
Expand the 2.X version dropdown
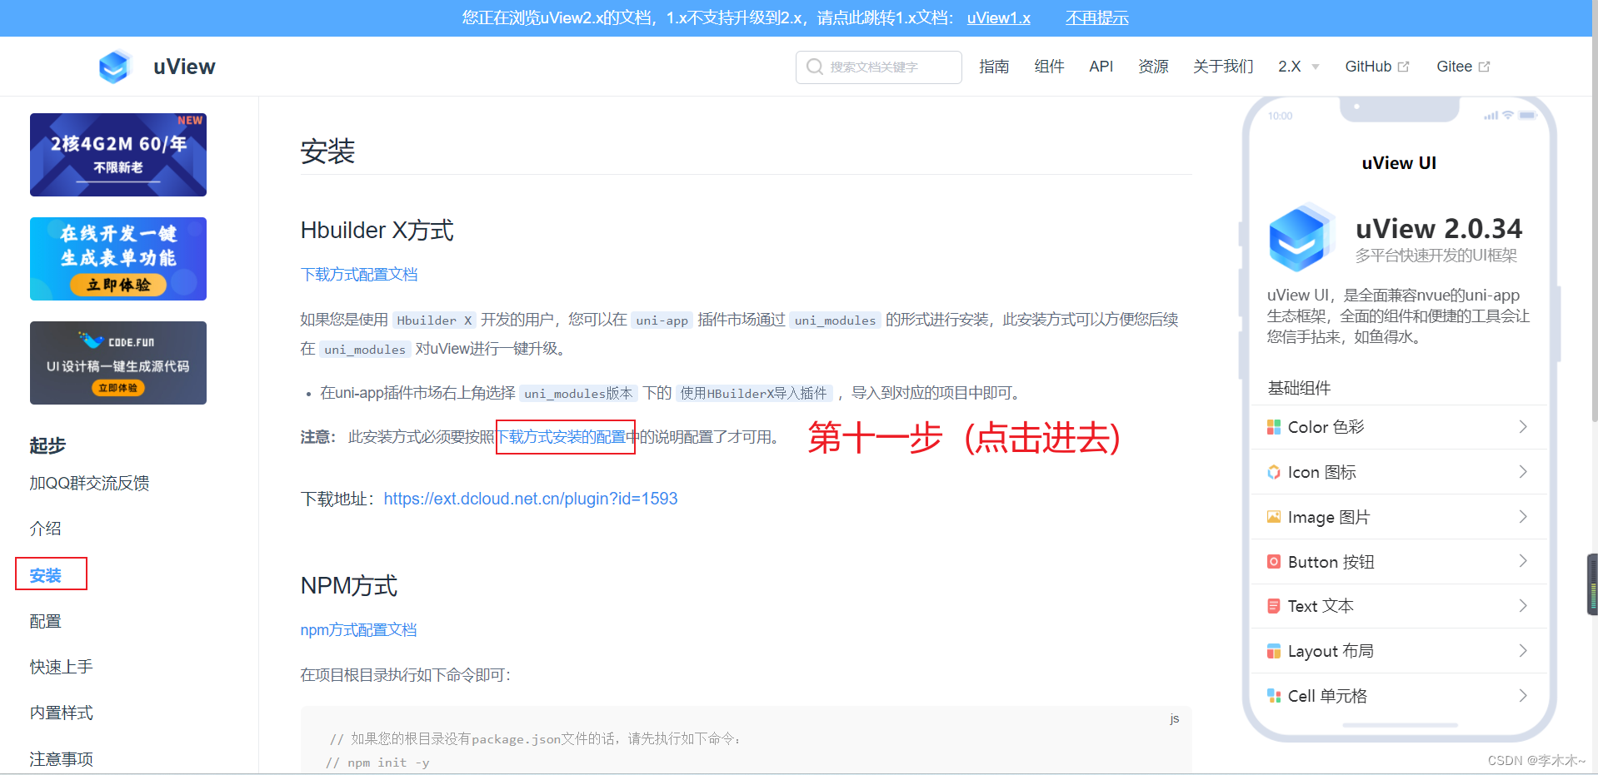(1298, 67)
